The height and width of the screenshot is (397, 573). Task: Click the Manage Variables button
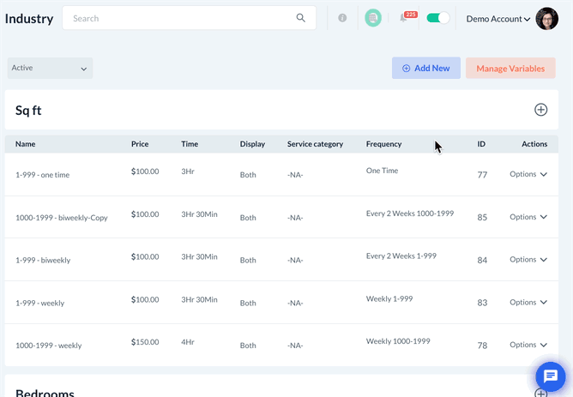[510, 69]
